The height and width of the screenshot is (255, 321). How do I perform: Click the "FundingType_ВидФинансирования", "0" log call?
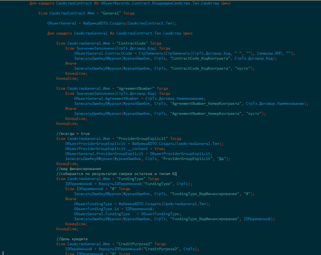(164, 194)
